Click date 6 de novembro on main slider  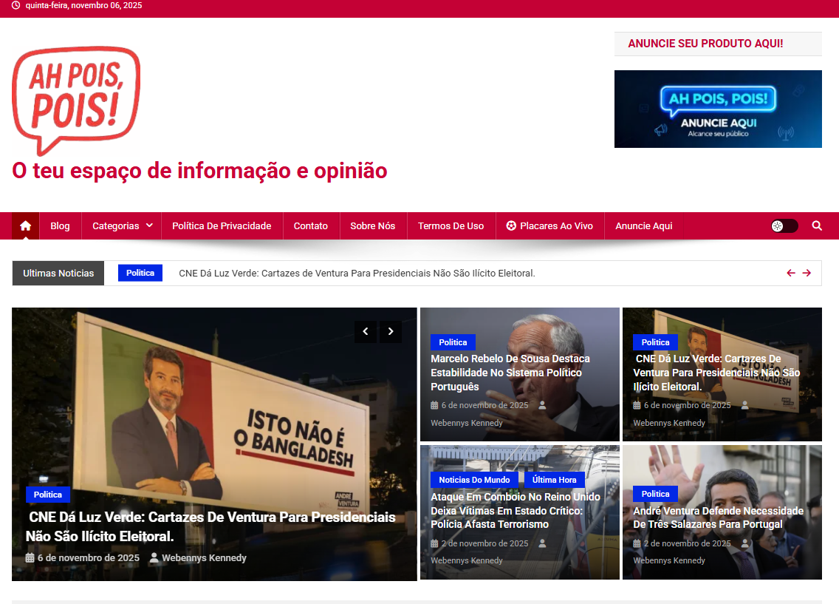pyautogui.click(x=89, y=558)
